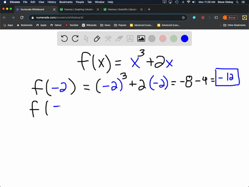249x187 pixels.
Task: Open the Yahoo! bookmark
Action: pyautogui.click(x=56, y=25)
